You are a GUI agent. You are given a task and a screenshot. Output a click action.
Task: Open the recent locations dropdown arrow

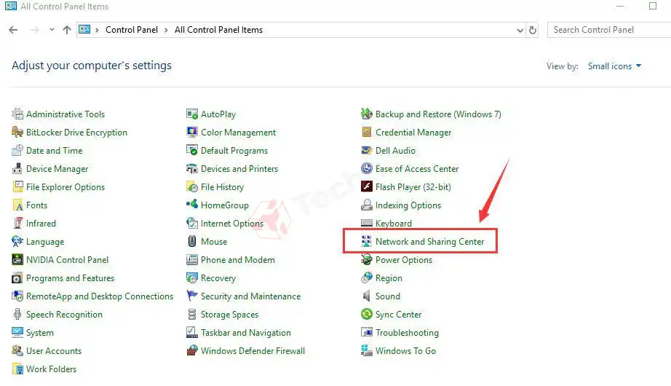[52, 30]
